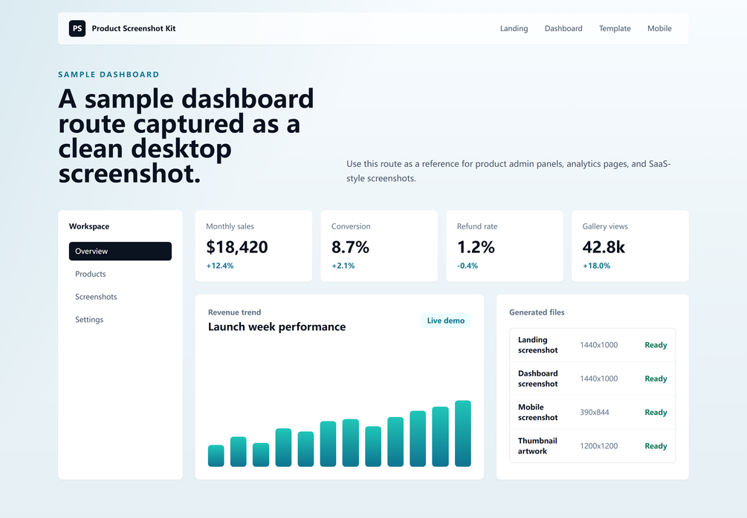Viewport: 747px width, 518px height.
Task: Click the tallest rightmost chart bar
Action: coord(462,433)
